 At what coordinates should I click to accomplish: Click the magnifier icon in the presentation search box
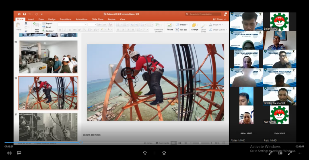click(x=187, y=14)
